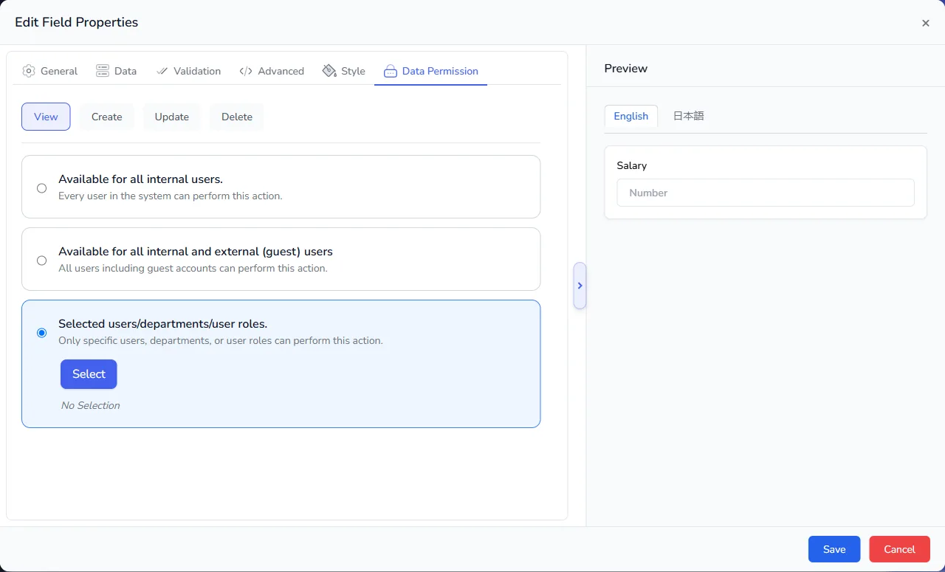
Task: Switch preview to the 日本語 tab
Action: pyautogui.click(x=689, y=116)
